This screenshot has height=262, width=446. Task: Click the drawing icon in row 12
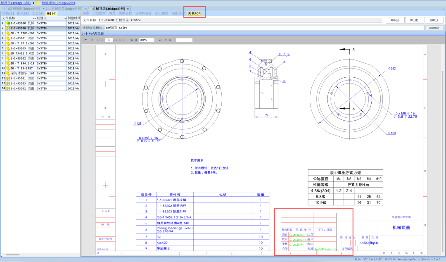8,79
